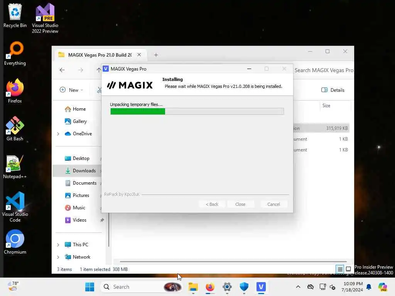
Task: Open Visual Studio 2022 Preview desktop icon
Action: coord(45,18)
